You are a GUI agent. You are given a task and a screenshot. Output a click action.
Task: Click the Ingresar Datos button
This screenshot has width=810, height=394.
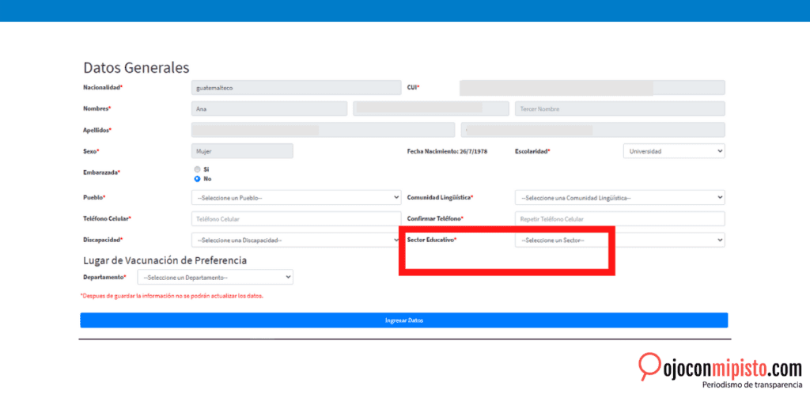coord(403,320)
